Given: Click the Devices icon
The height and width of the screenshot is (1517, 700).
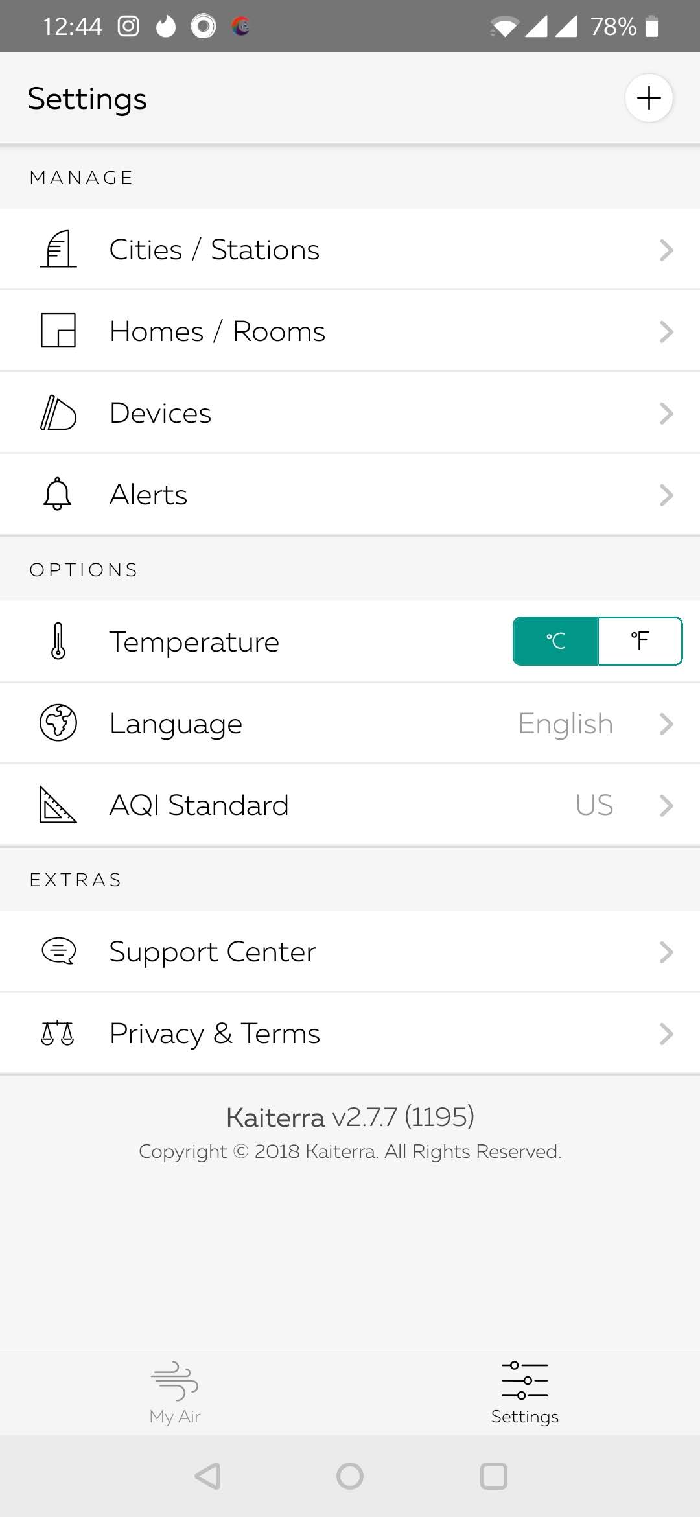Looking at the screenshot, I should pos(58,413).
